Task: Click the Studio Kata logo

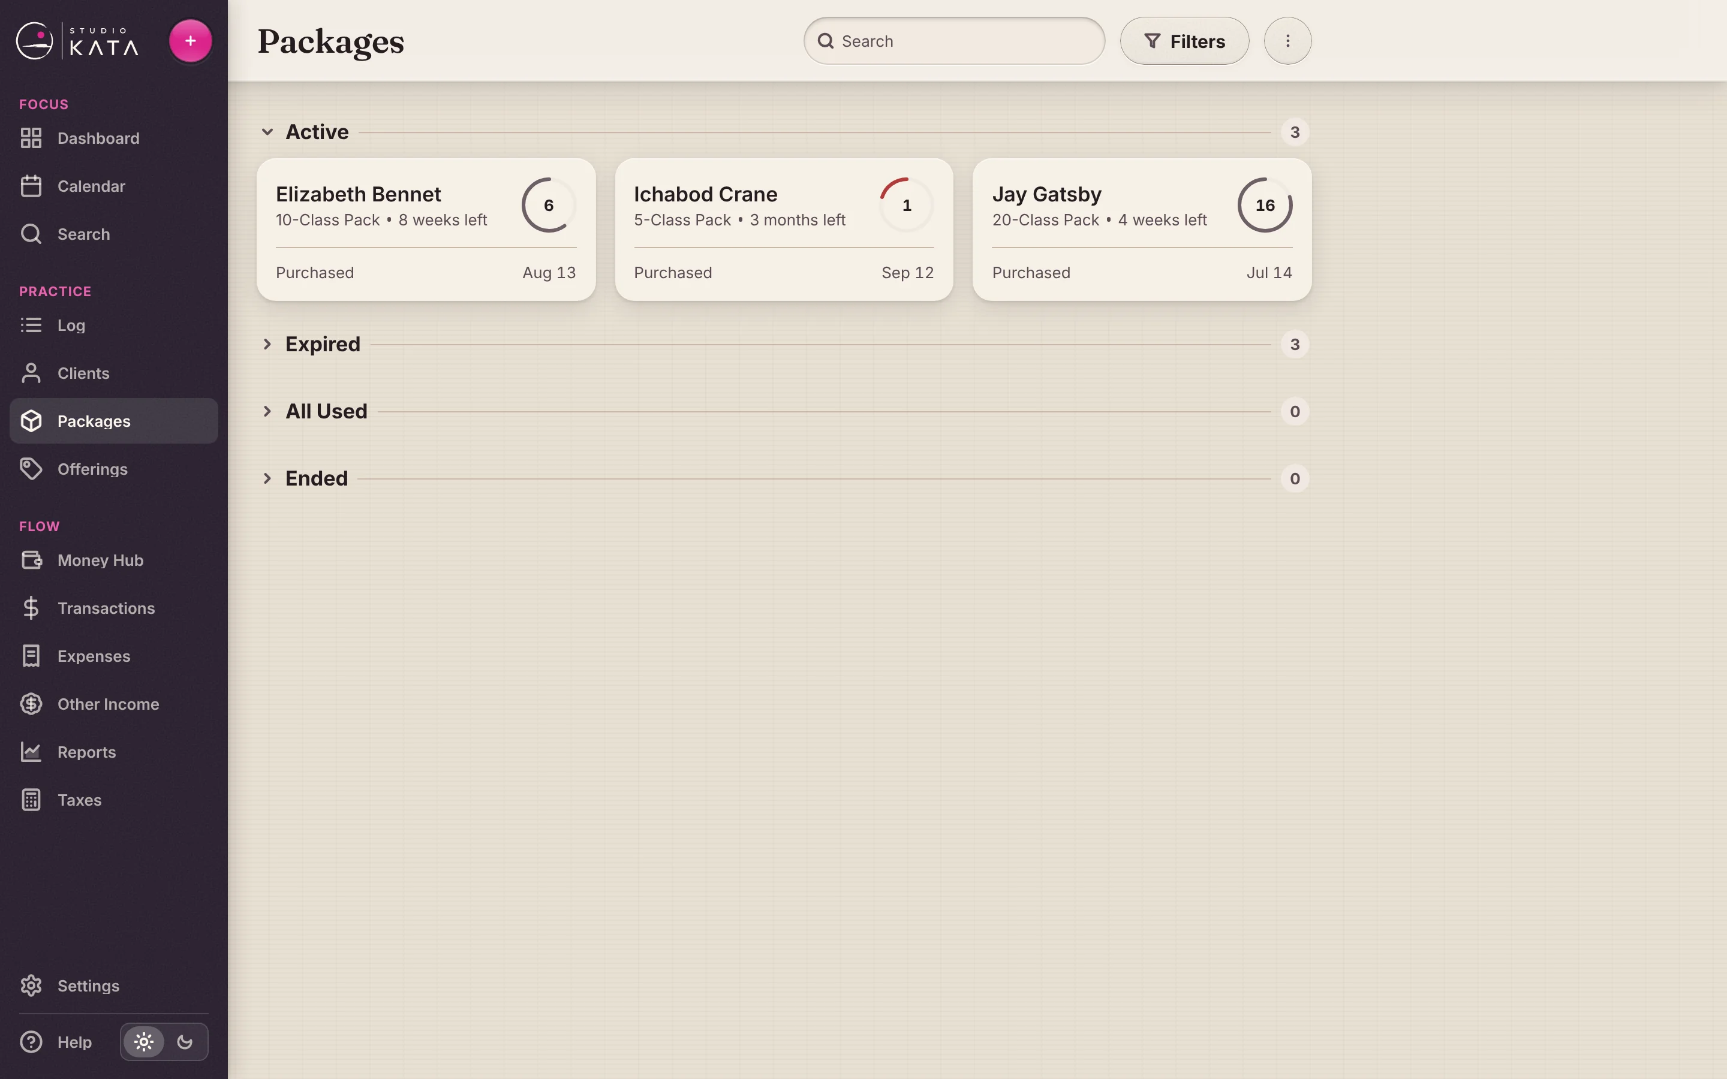Action: (x=77, y=41)
